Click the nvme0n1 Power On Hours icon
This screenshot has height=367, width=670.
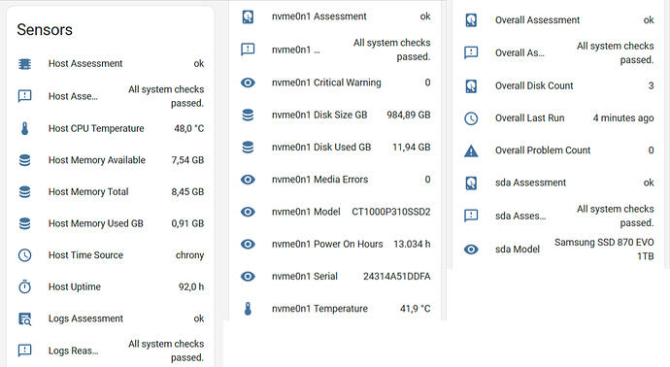248,244
